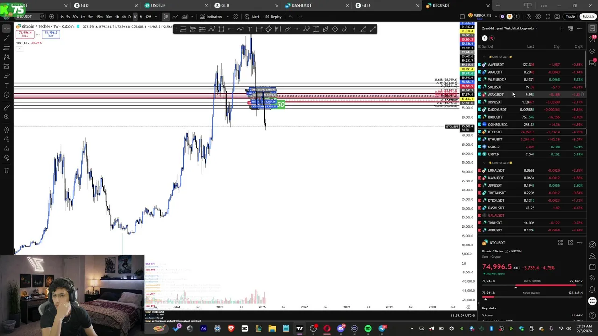This screenshot has height=336, width=598.
Task: Switch to the DASHUSDT browser tab
Action: pyautogui.click(x=315, y=5)
